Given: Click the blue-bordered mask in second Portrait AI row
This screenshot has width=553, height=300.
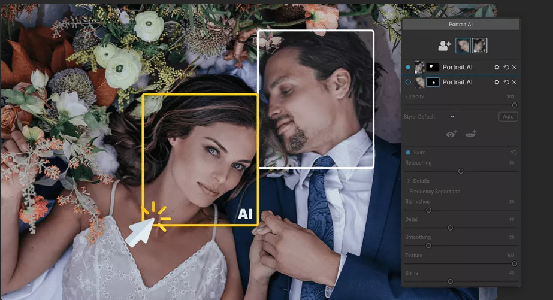Looking at the screenshot, I should pyautogui.click(x=433, y=82).
